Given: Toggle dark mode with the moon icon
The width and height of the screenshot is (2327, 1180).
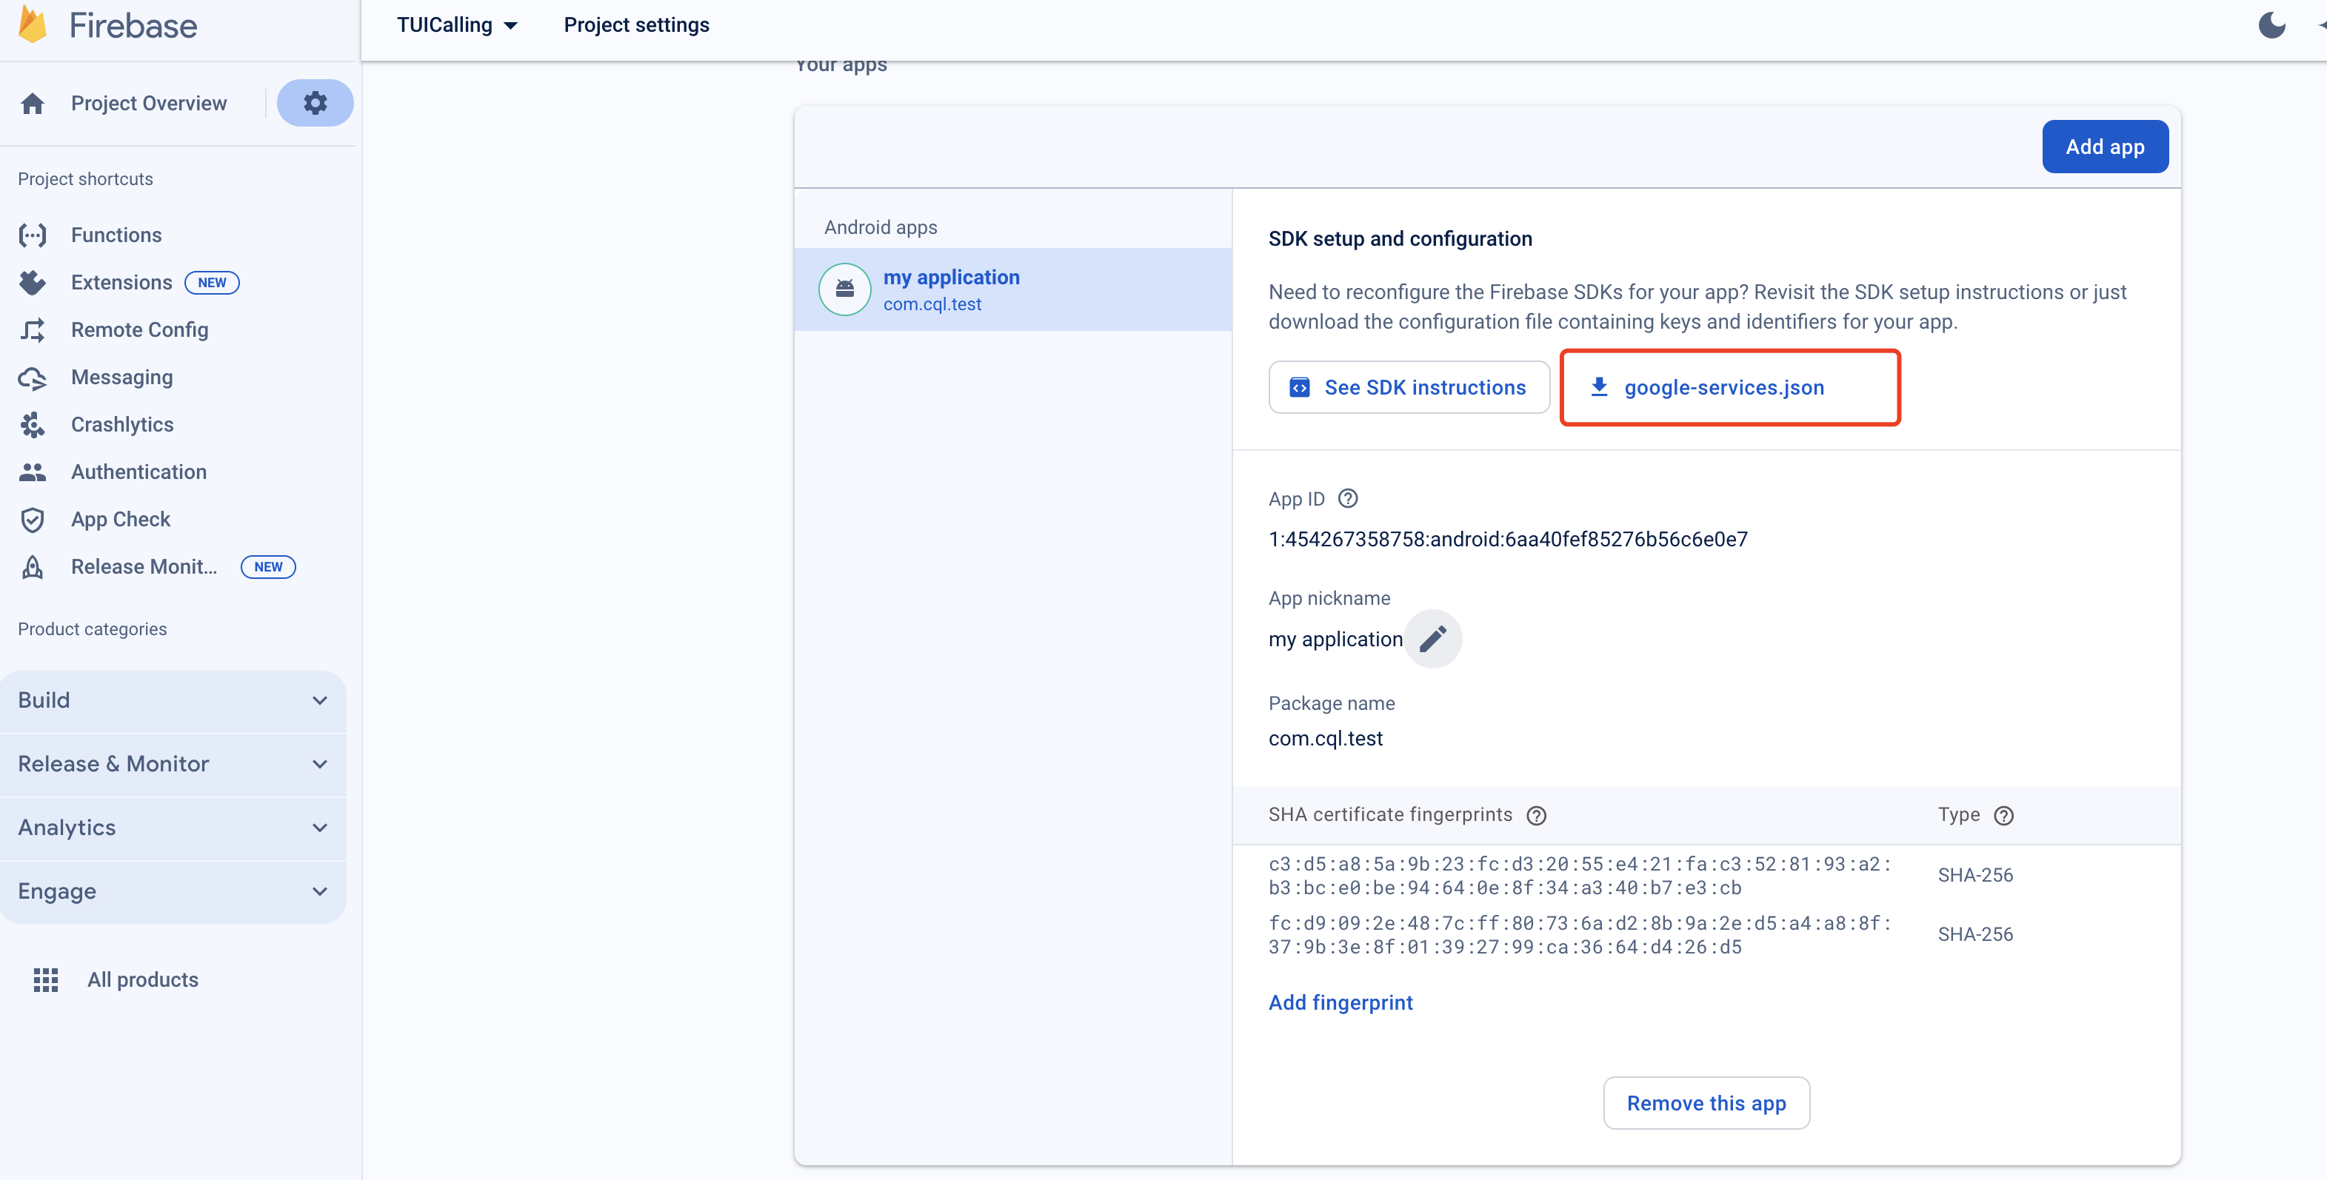Looking at the screenshot, I should pyautogui.click(x=2271, y=25).
